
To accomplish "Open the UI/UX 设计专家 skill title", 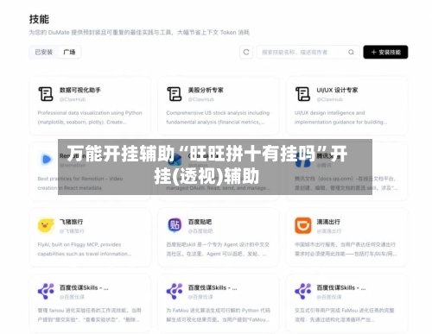I will [337, 90].
